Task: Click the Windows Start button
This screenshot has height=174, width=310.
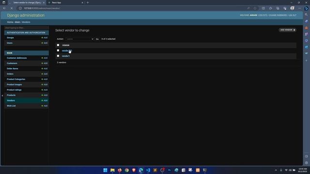Action: pos(105,170)
